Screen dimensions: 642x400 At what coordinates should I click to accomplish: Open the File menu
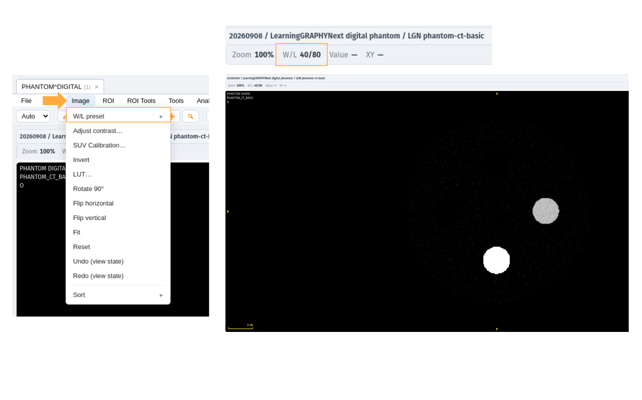(26, 101)
